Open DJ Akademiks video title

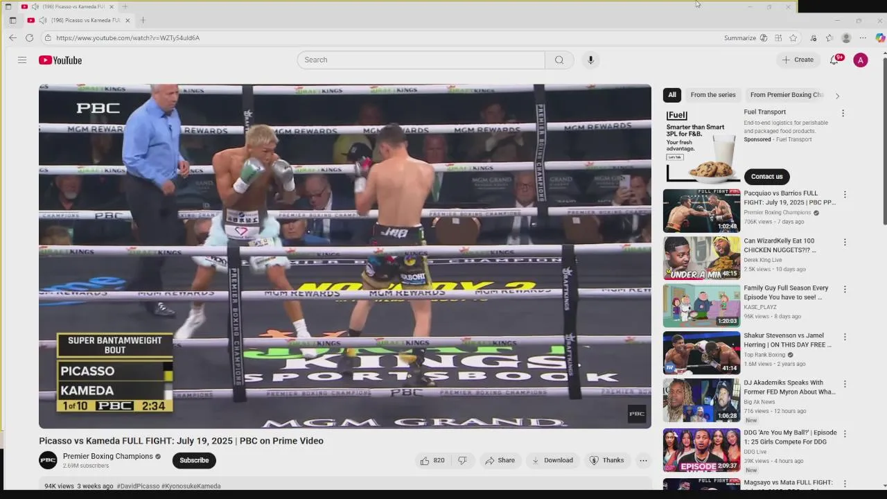(x=790, y=387)
